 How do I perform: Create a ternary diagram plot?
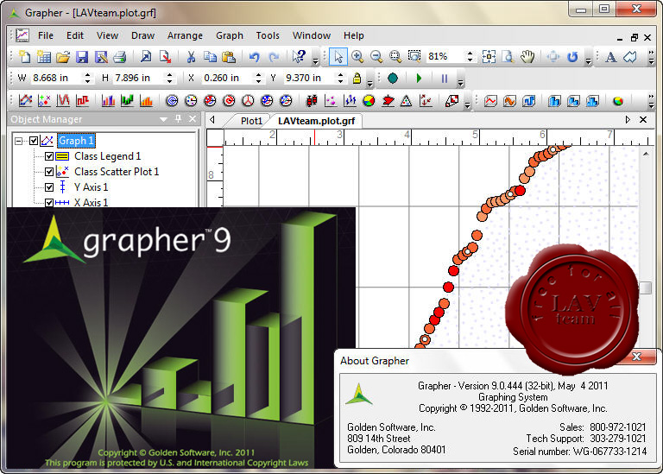[x=407, y=101]
